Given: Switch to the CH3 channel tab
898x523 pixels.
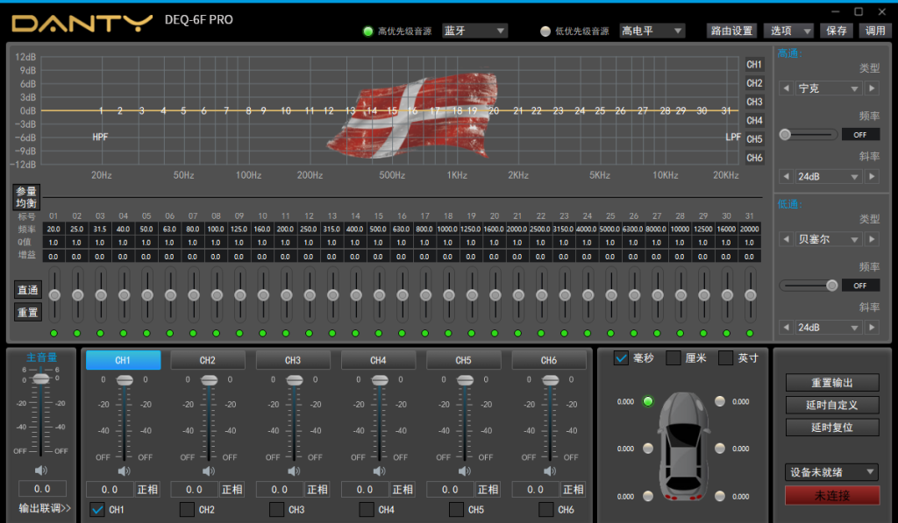Looking at the screenshot, I should tap(293, 360).
